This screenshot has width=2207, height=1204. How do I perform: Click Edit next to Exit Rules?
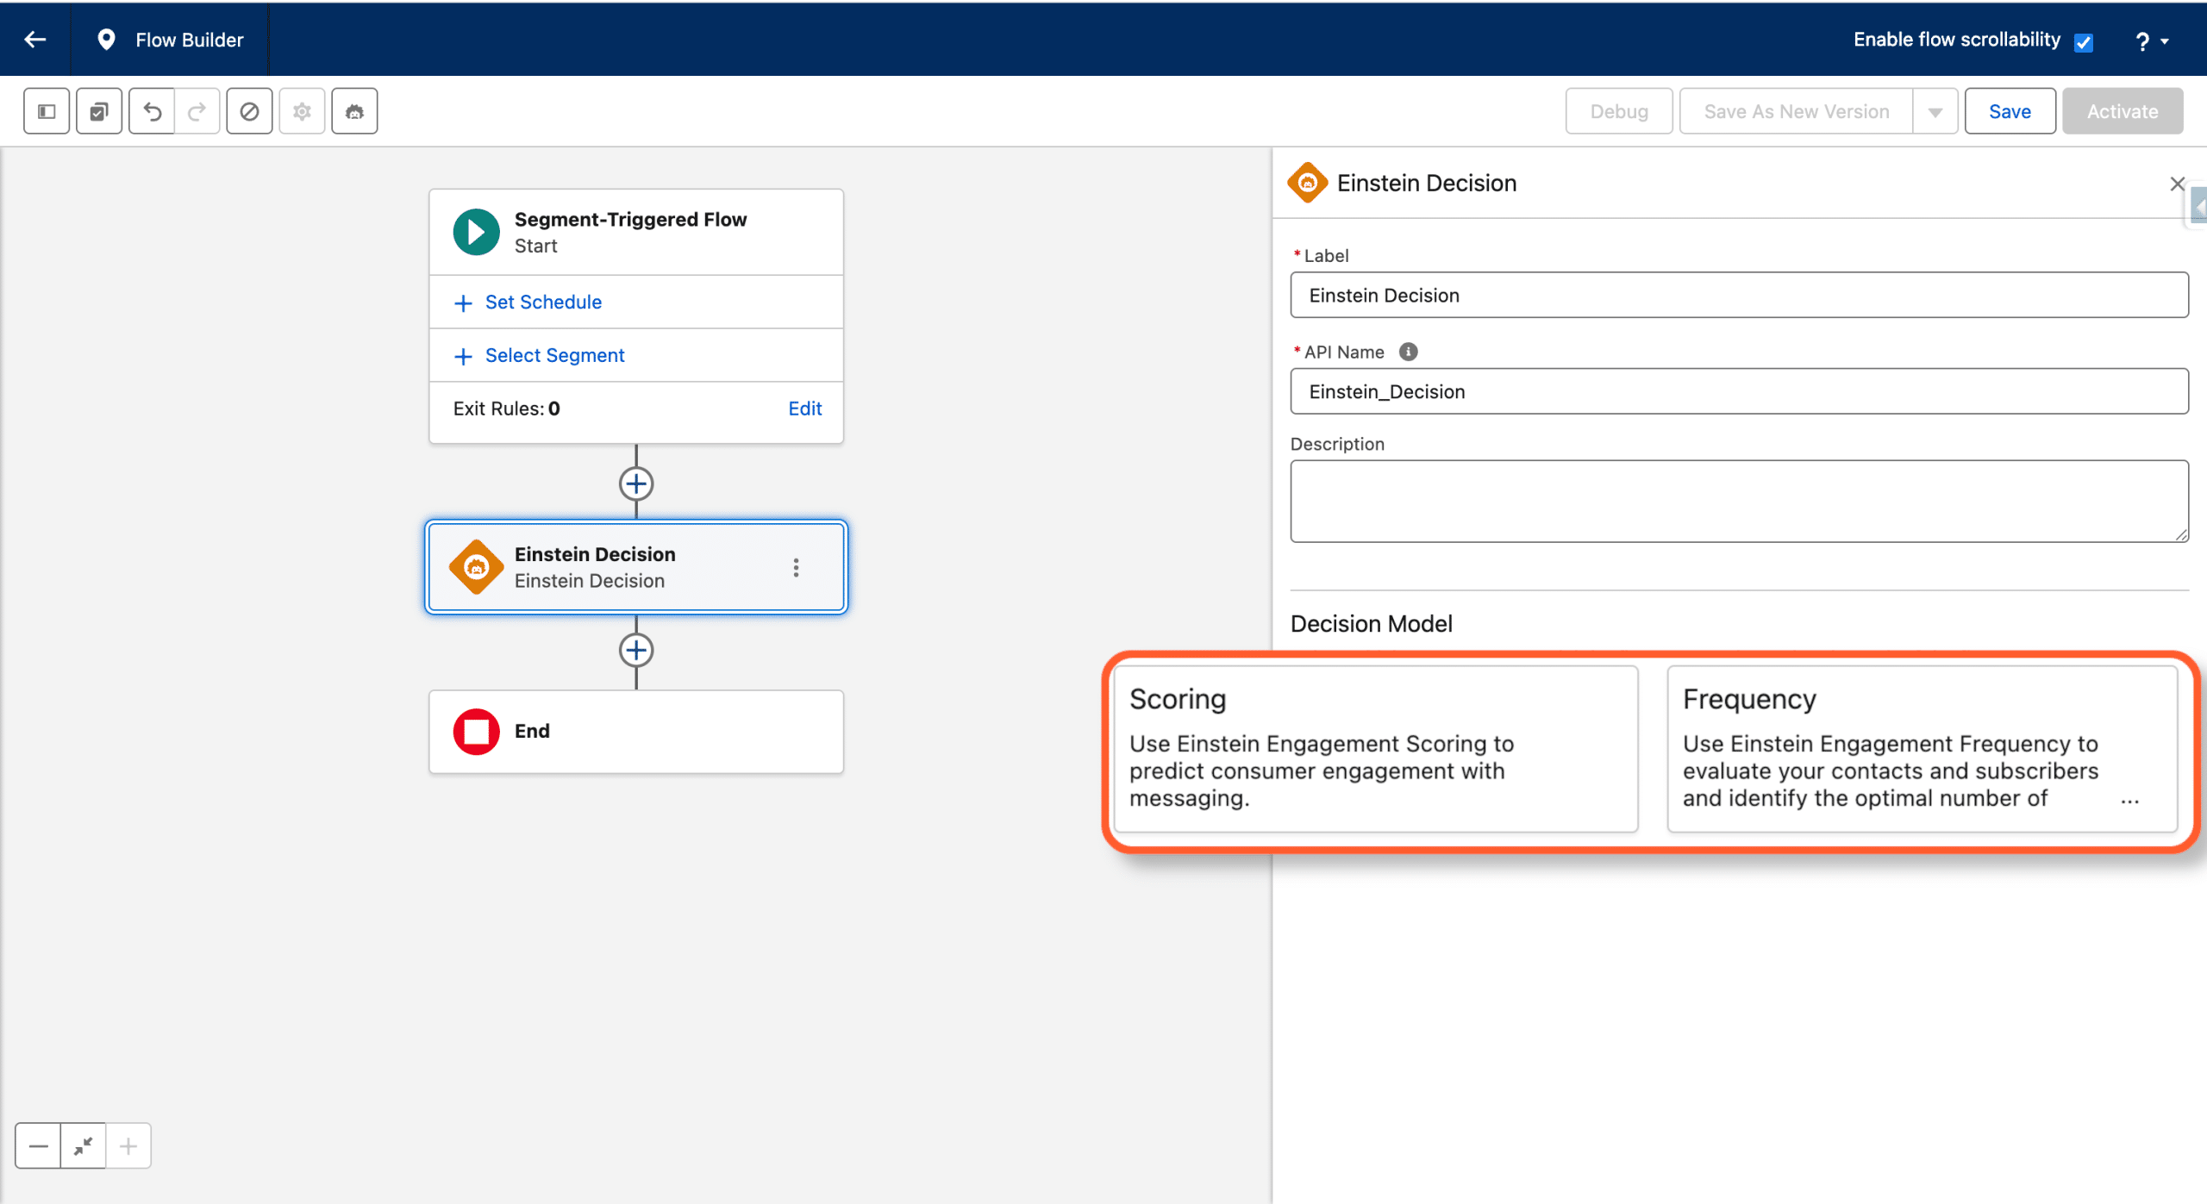(804, 409)
